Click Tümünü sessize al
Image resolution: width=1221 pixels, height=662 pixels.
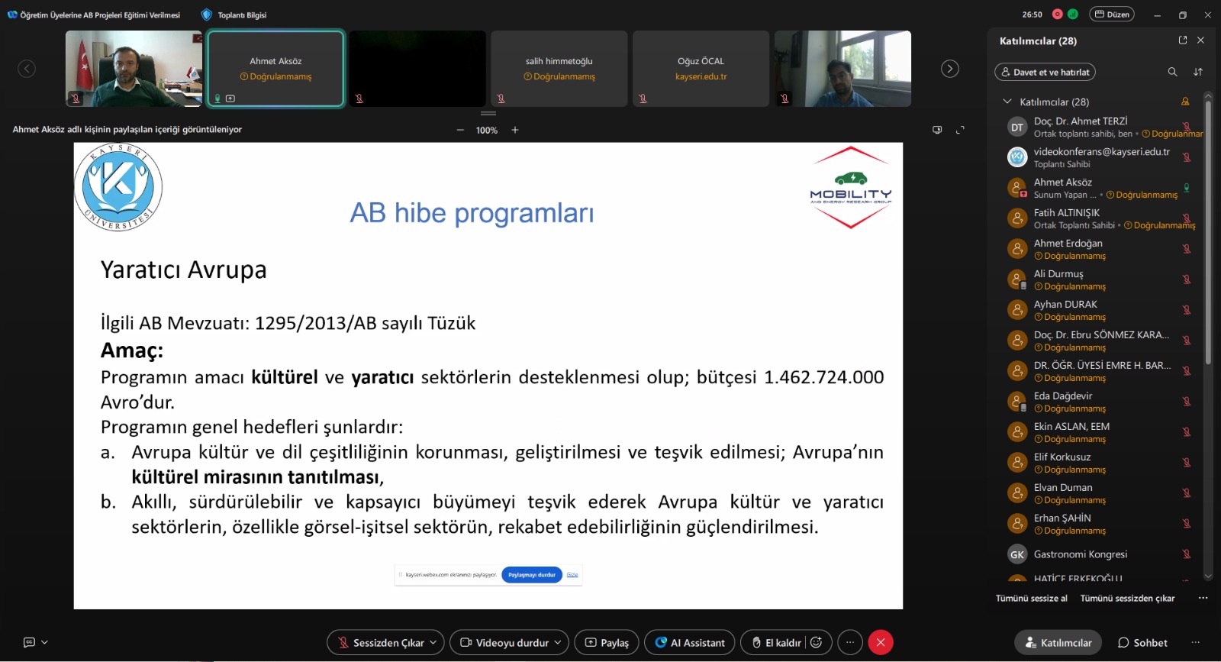(x=1031, y=599)
